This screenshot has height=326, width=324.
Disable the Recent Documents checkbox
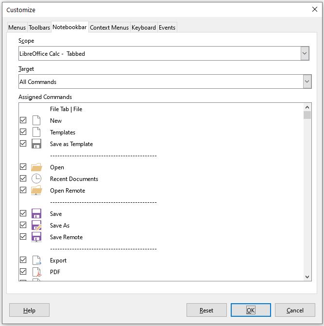pos(23,179)
